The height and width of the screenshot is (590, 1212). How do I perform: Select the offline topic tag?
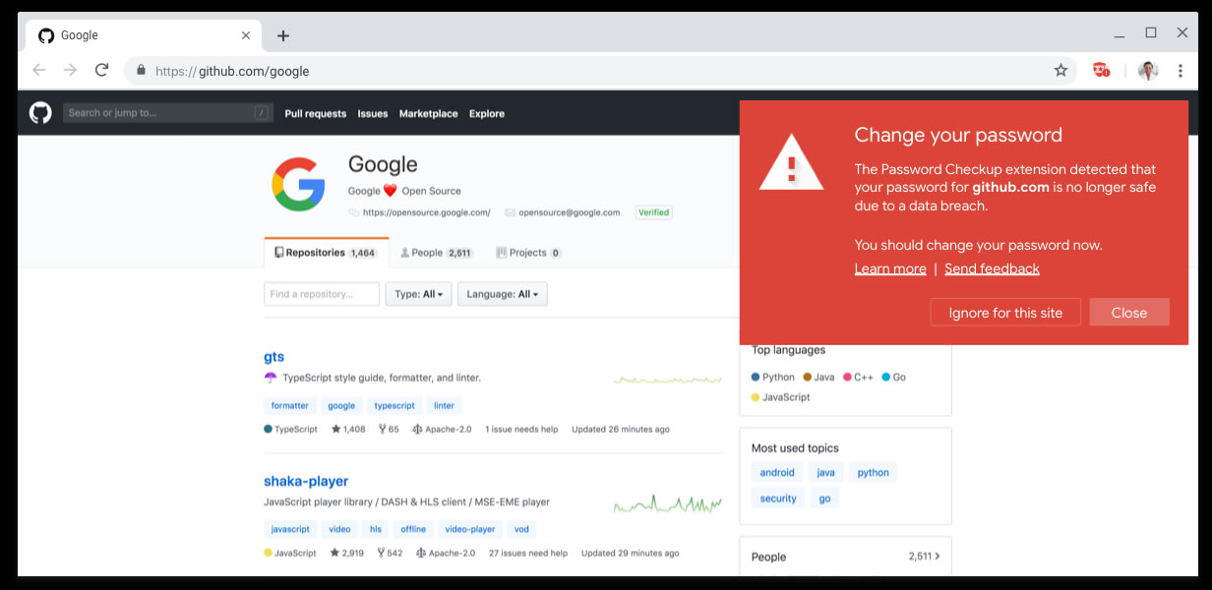tap(413, 529)
